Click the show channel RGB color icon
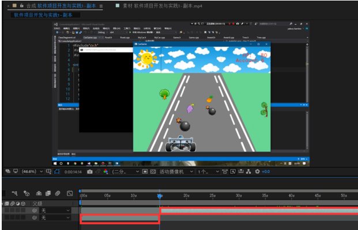Screen dimensions: 358x230 pyautogui.click(x=107, y=171)
